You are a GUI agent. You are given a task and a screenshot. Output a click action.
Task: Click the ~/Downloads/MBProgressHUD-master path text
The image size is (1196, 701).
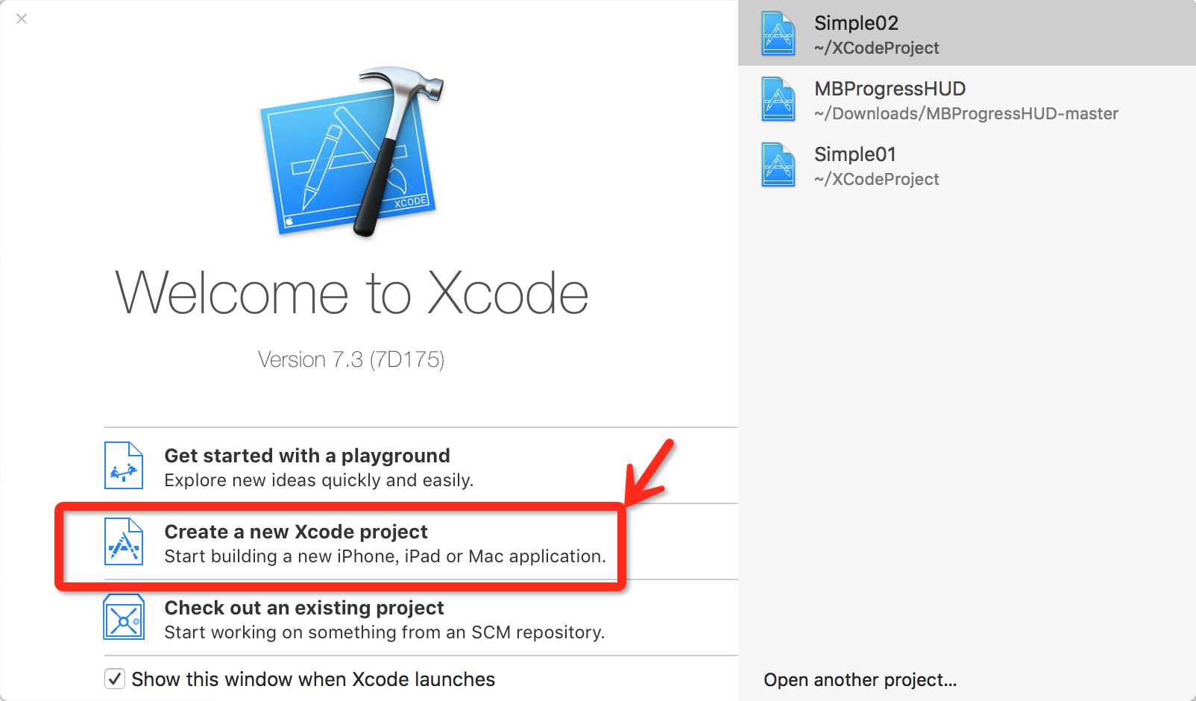(966, 113)
